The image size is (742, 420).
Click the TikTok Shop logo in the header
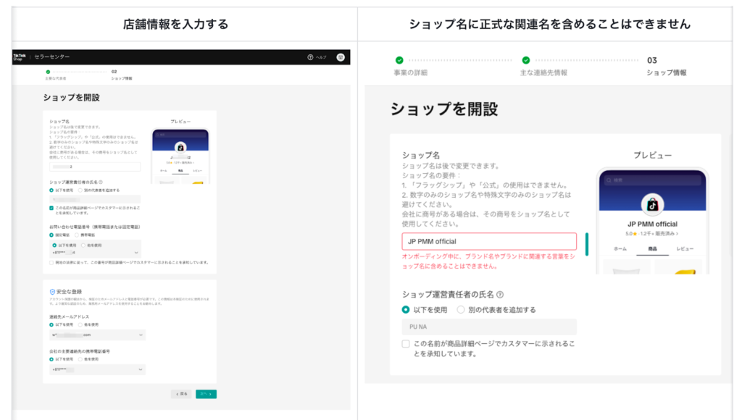point(18,57)
